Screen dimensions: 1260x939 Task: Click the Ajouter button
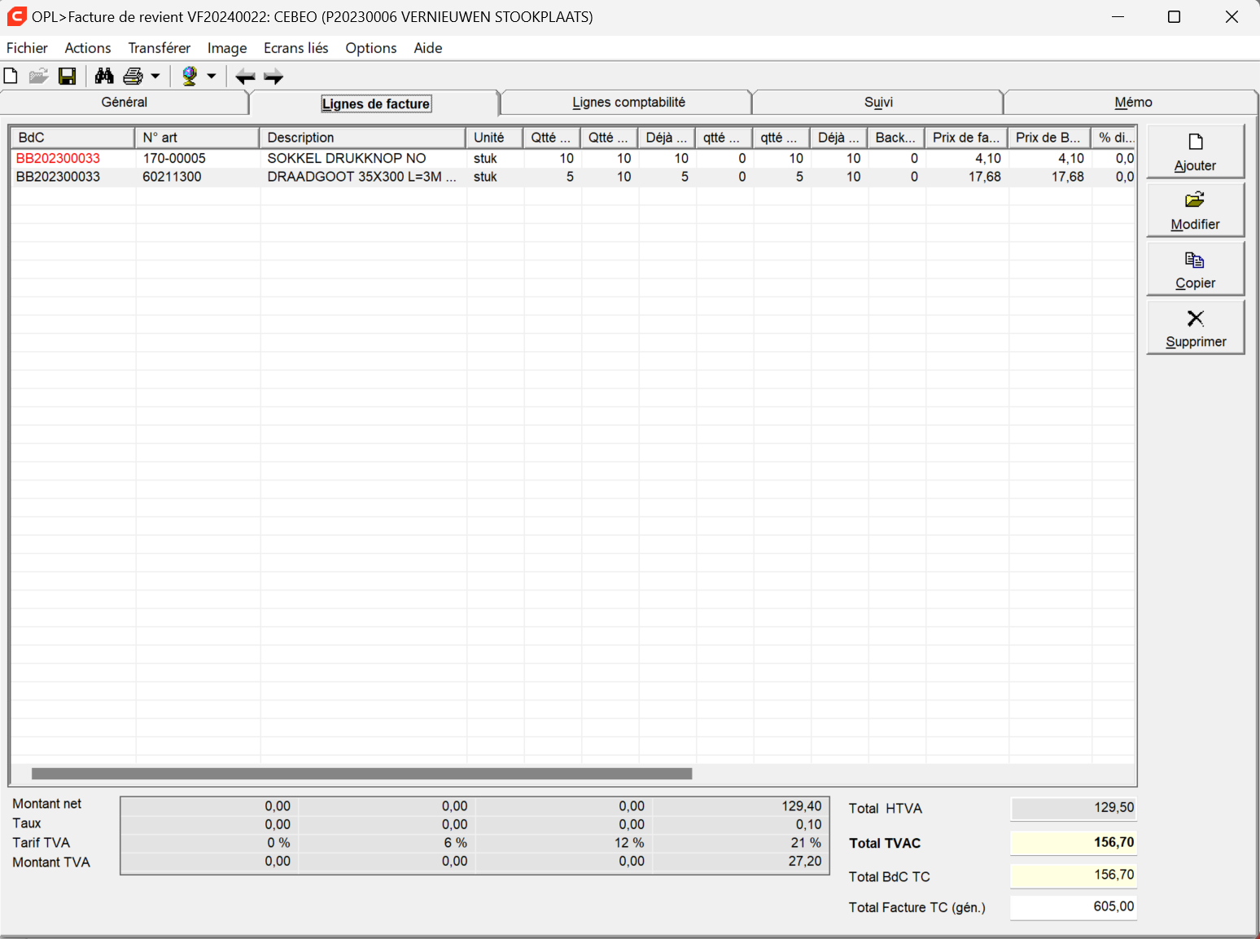[1195, 151]
